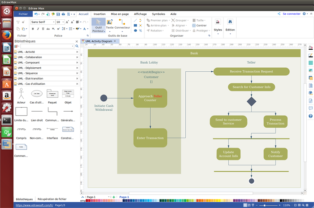Toggle italic text formatting
The image size is (314, 208).
(x=39, y=29)
